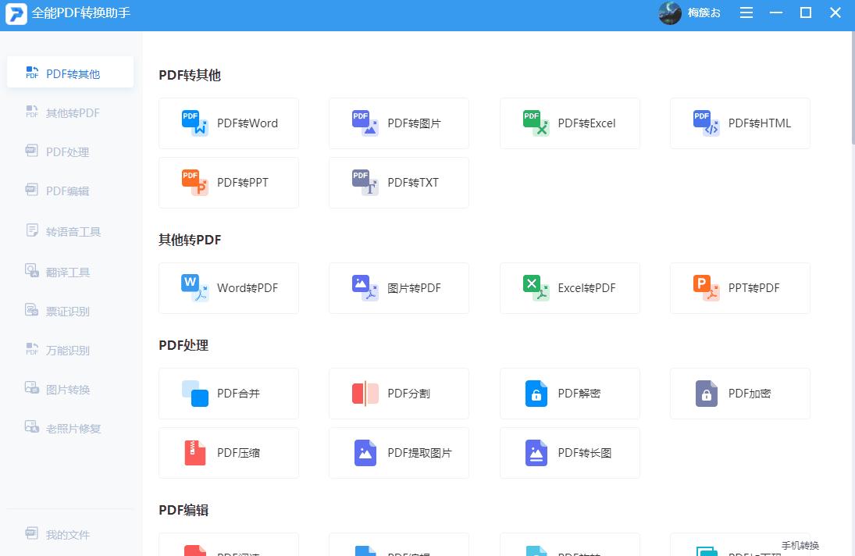This screenshot has height=556, width=855.
Task: Open the PDF解密 decryption tool
Action: click(x=569, y=393)
